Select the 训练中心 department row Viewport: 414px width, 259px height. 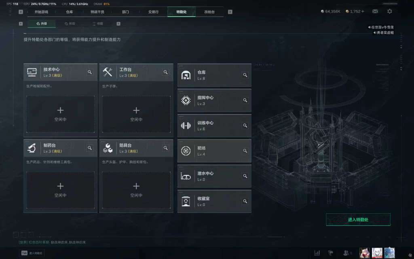pyautogui.click(x=214, y=125)
